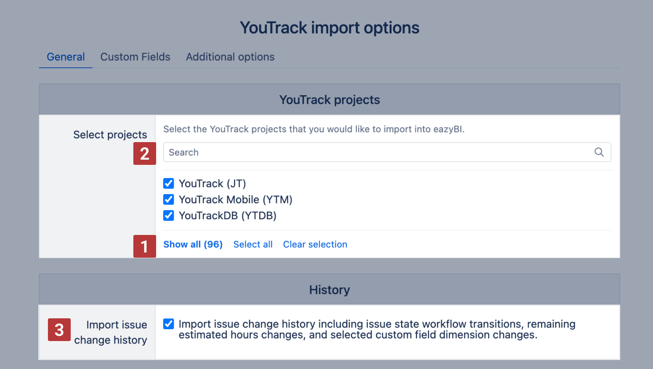Click the Clear selection link
The image size is (653, 369).
tap(315, 244)
